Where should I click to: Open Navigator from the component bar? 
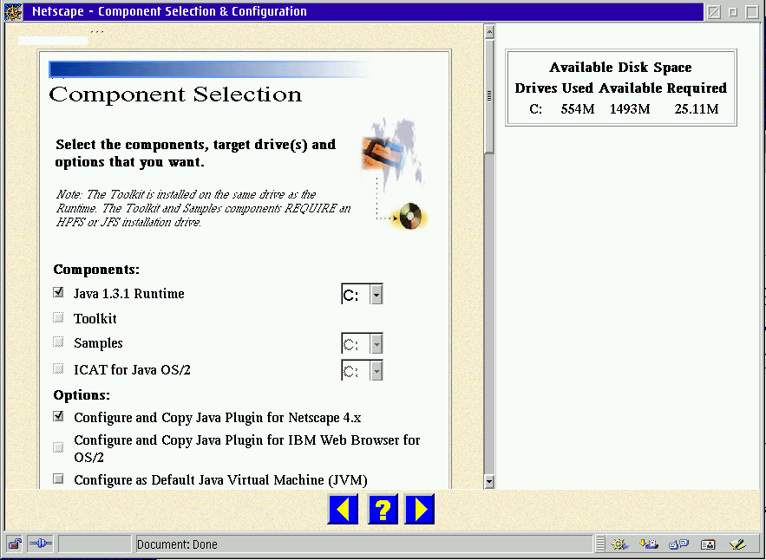click(x=619, y=544)
